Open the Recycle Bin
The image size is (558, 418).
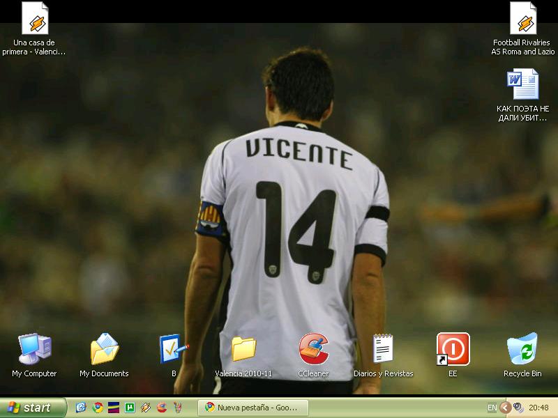[x=522, y=349]
